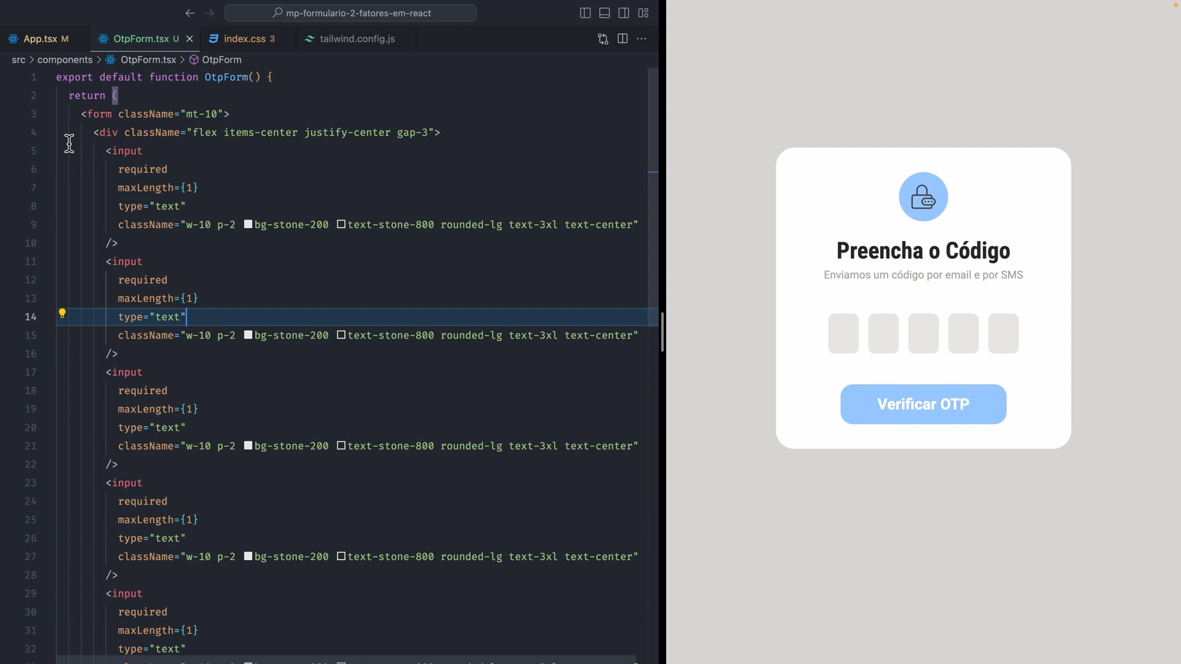Switch to the index.css tab
Viewport: 1181px width, 664px height.
pos(244,39)
